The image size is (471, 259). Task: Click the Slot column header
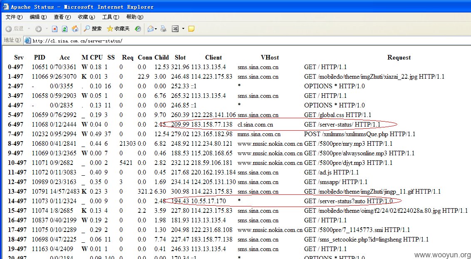click(x=180, y=57)
